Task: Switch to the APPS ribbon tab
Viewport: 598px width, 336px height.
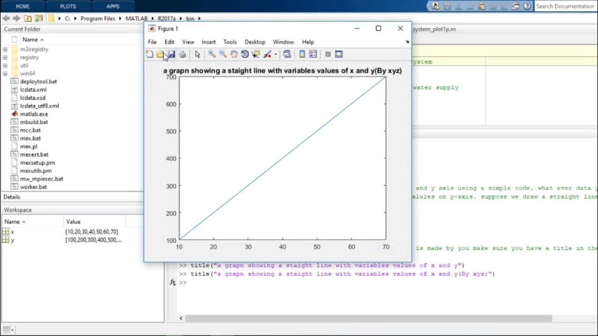Action: click(x=113, y=7)
